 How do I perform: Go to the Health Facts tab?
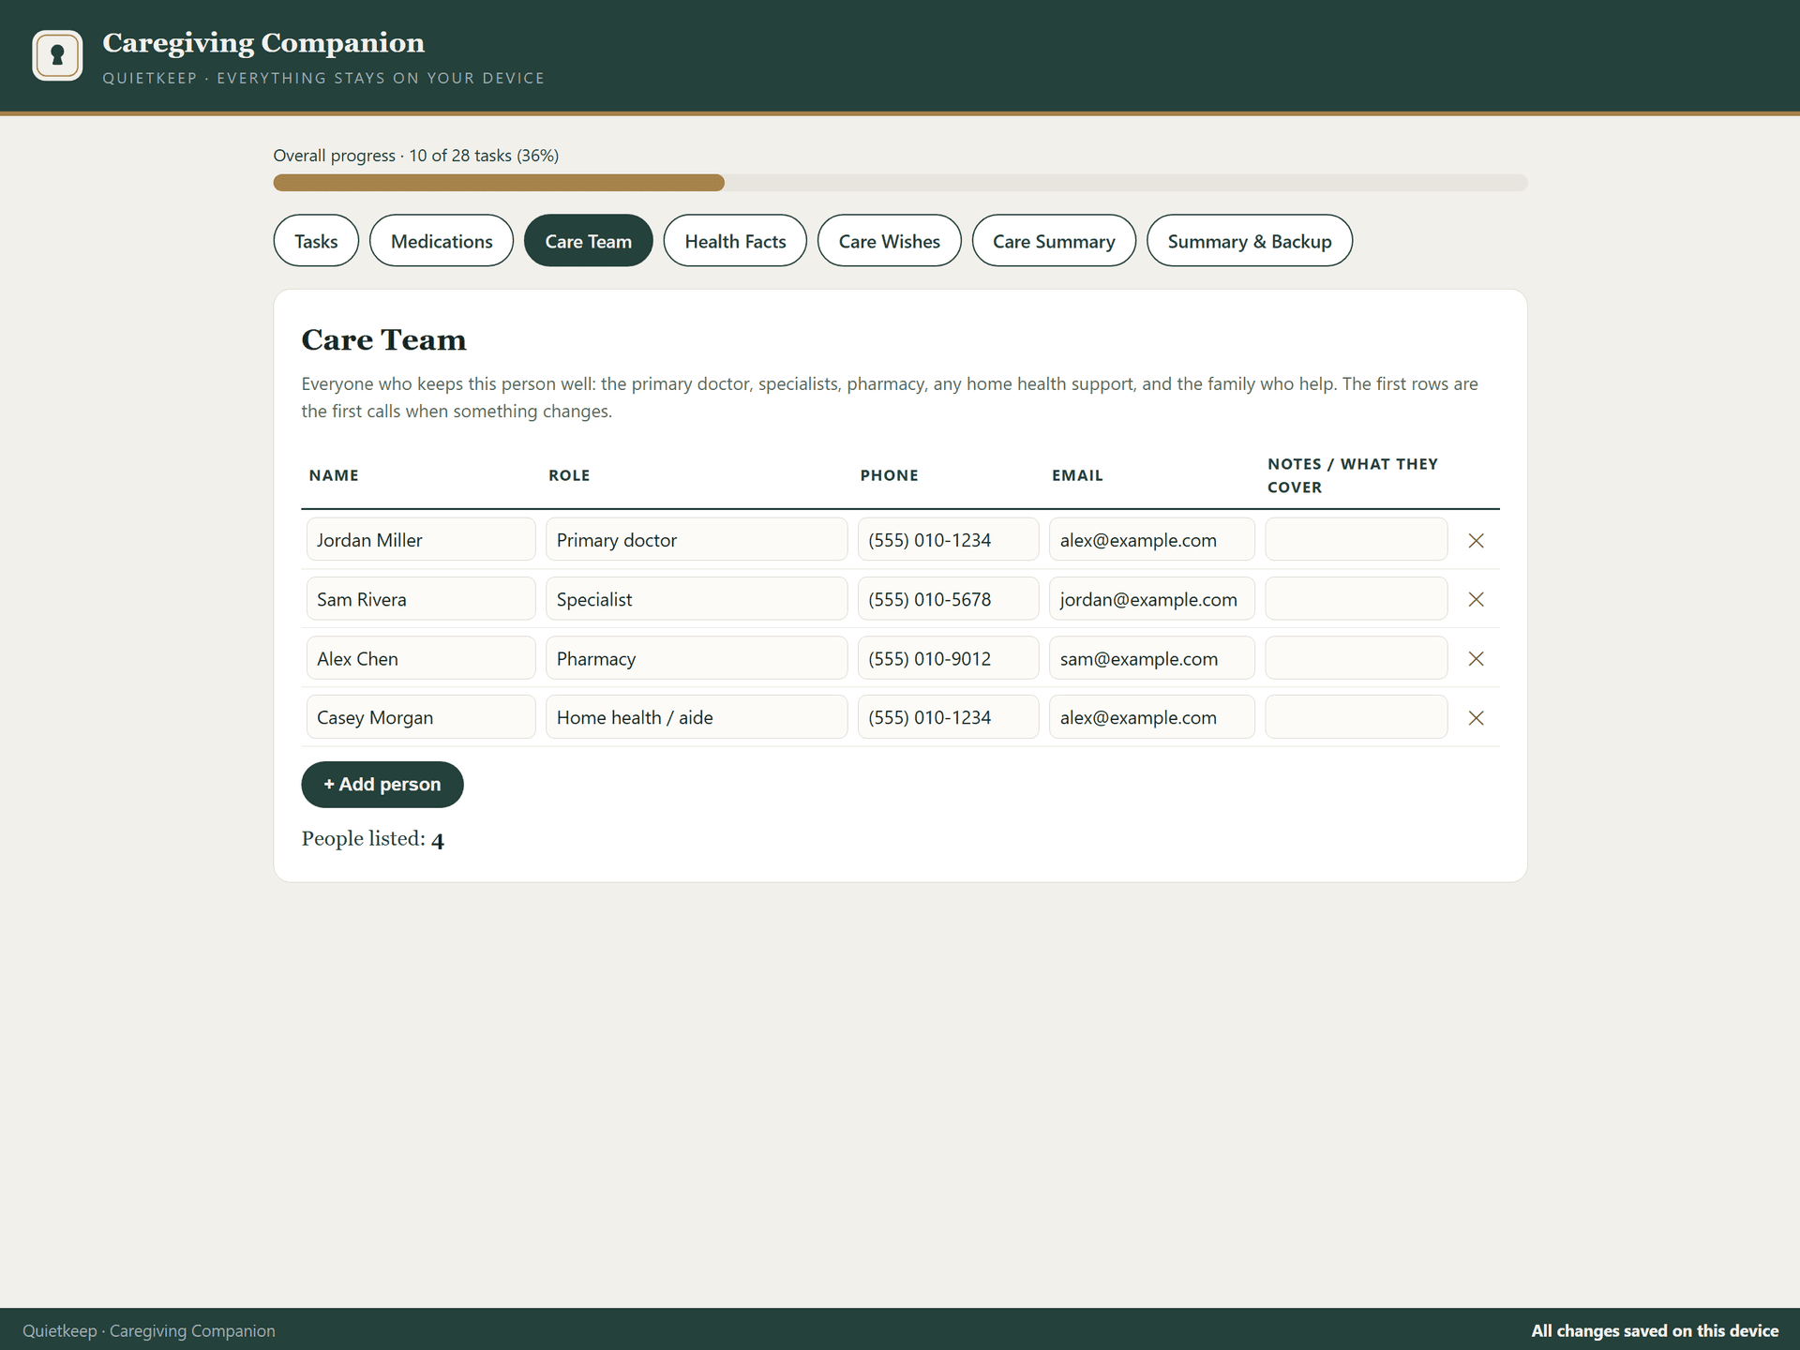click(735, 241)
